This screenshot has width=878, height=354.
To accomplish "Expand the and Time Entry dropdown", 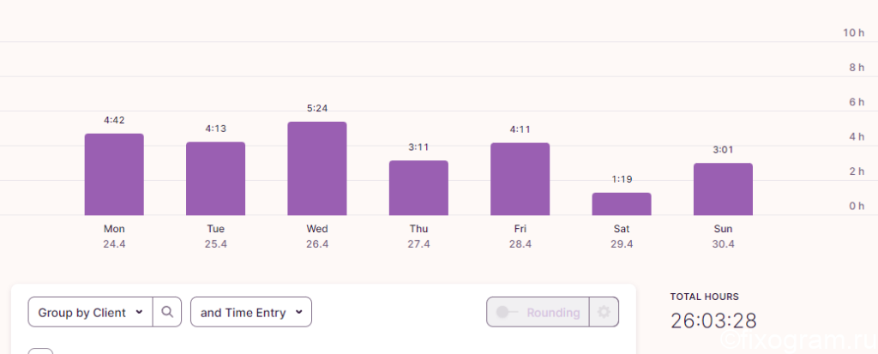I will pos(251,312).
